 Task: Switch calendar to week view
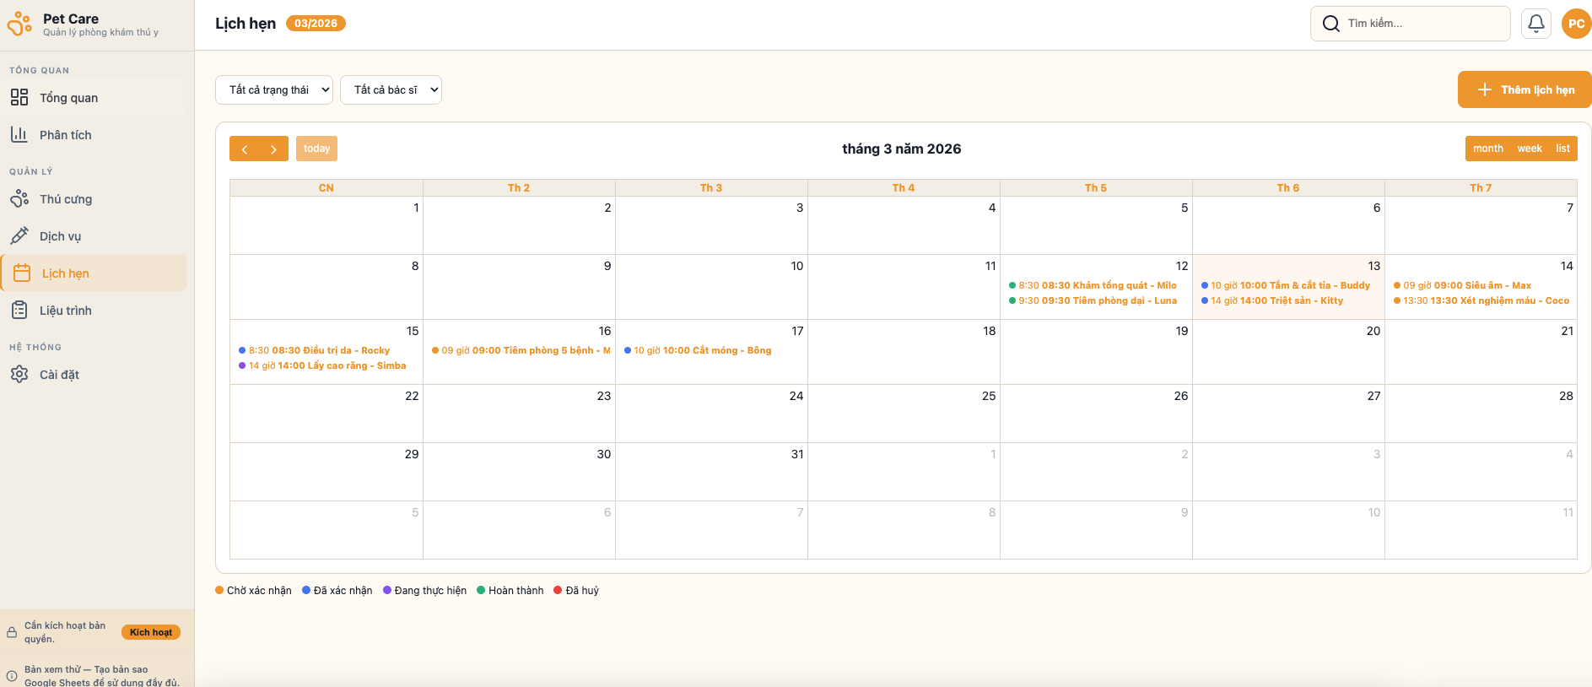tap(1529, 149)
